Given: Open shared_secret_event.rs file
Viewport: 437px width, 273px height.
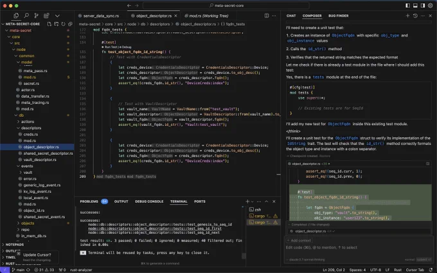Looking at the screenshot, I should pos(44,216).
